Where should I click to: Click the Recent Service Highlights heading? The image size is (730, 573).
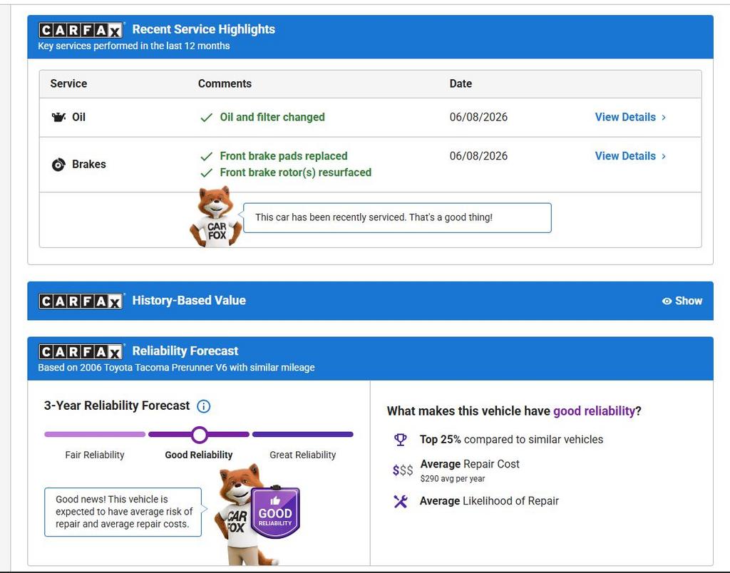[203, 29]
